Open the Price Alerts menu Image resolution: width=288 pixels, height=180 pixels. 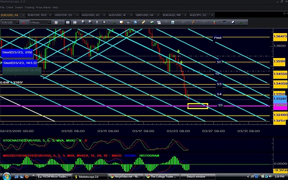43,7
